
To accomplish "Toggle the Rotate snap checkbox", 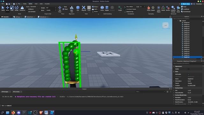I will coord(40,8).
